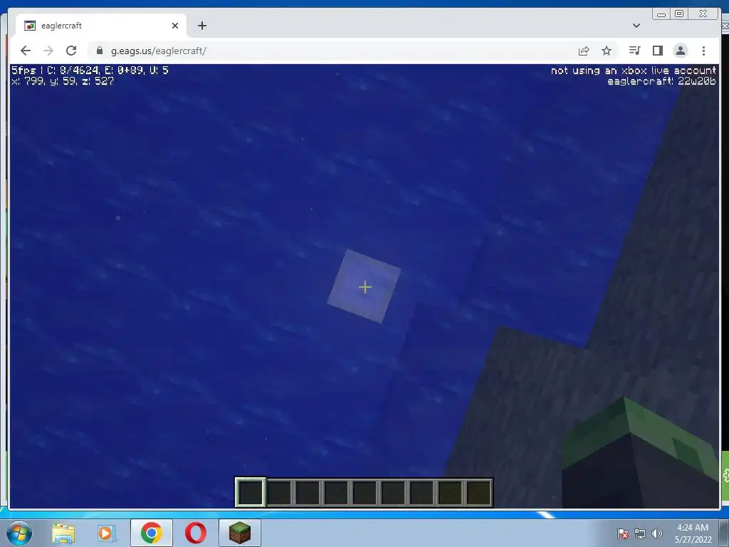Image resolution: width=729 pixels, height=547 pixels.
Task: Minimize the Chrome window
Action: (661, 14)
